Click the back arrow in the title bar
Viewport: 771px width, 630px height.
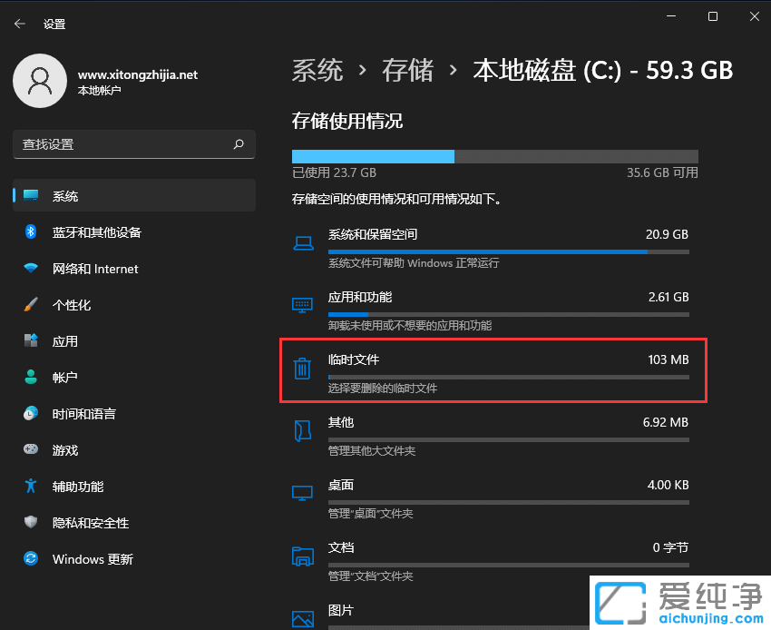[x=20, y=25]
